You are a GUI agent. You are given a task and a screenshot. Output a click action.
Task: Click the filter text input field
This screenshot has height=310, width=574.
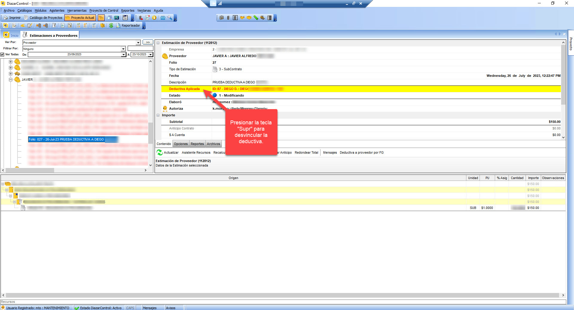140,48
